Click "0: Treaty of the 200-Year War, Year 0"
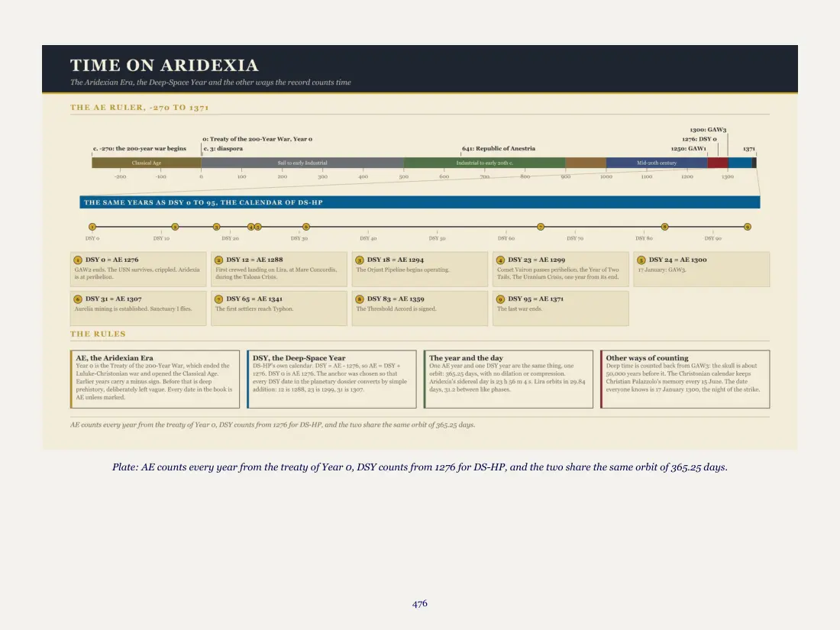Screen dimensions: 840x630 click(x=257, y=139)
